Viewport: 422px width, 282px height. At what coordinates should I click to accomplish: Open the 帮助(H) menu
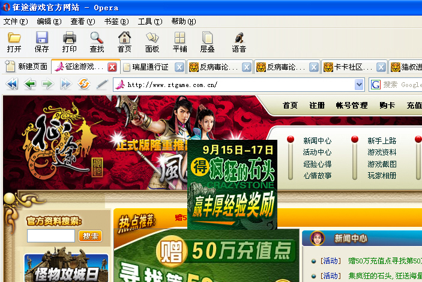coord(184,22)
